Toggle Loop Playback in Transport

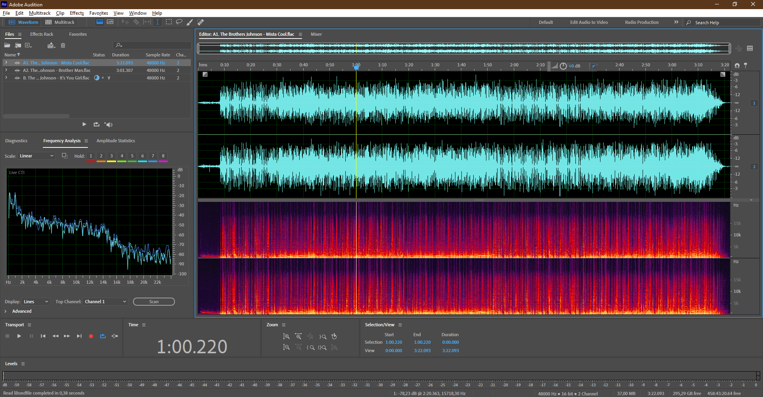point(103,336)
